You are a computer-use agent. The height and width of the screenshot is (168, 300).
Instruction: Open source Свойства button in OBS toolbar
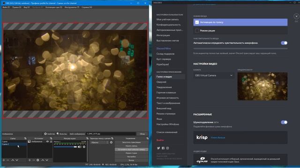[49, 134]
